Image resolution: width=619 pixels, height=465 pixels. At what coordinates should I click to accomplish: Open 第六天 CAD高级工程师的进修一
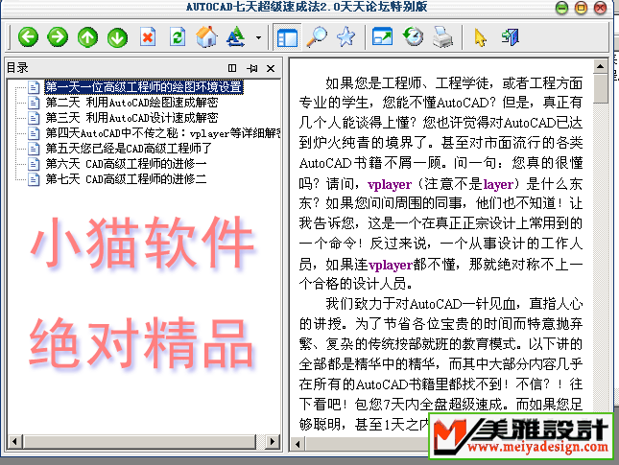point(126,164)
